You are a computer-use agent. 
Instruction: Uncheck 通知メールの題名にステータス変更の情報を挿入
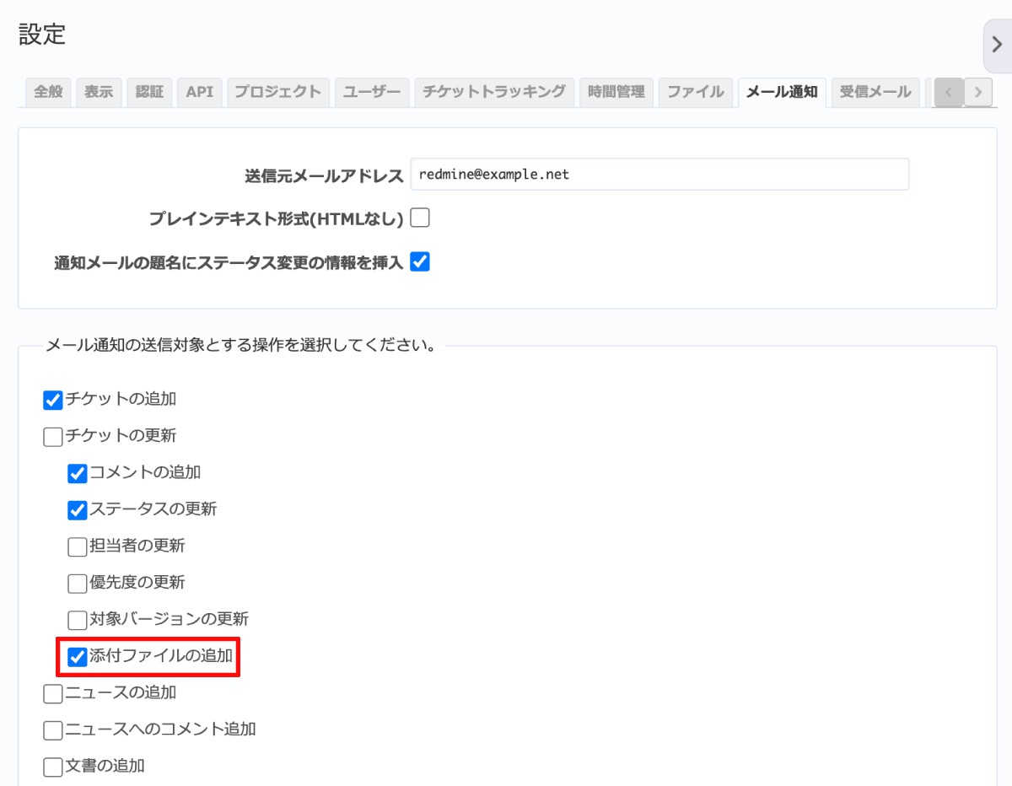420,262
